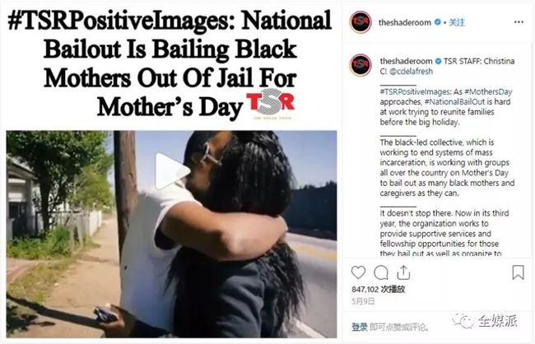This screenshot has width=535, height=344.
Task: Follow theshaderoom using the 关注 button
Action: tap(457, 22)
